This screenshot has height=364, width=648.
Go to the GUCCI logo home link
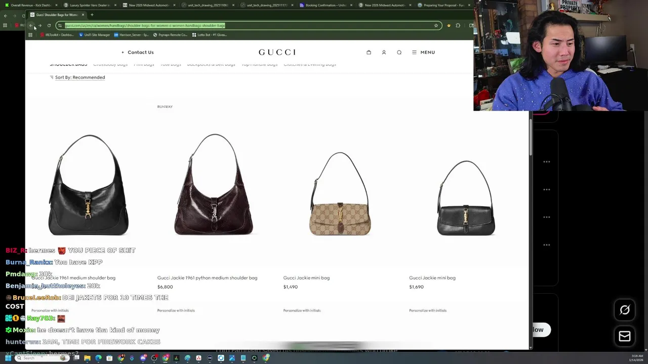click(277, 52)
